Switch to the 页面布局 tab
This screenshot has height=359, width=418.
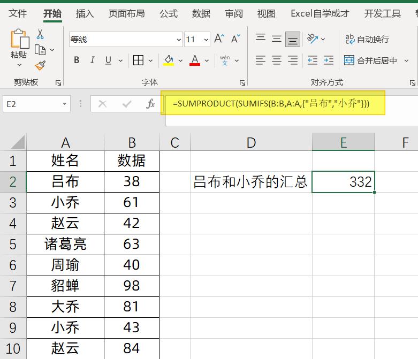127,13
